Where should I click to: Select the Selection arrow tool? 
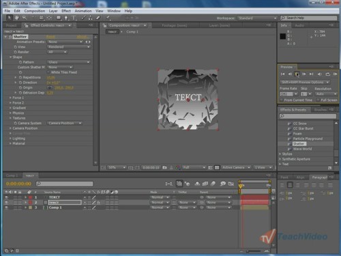10,18
